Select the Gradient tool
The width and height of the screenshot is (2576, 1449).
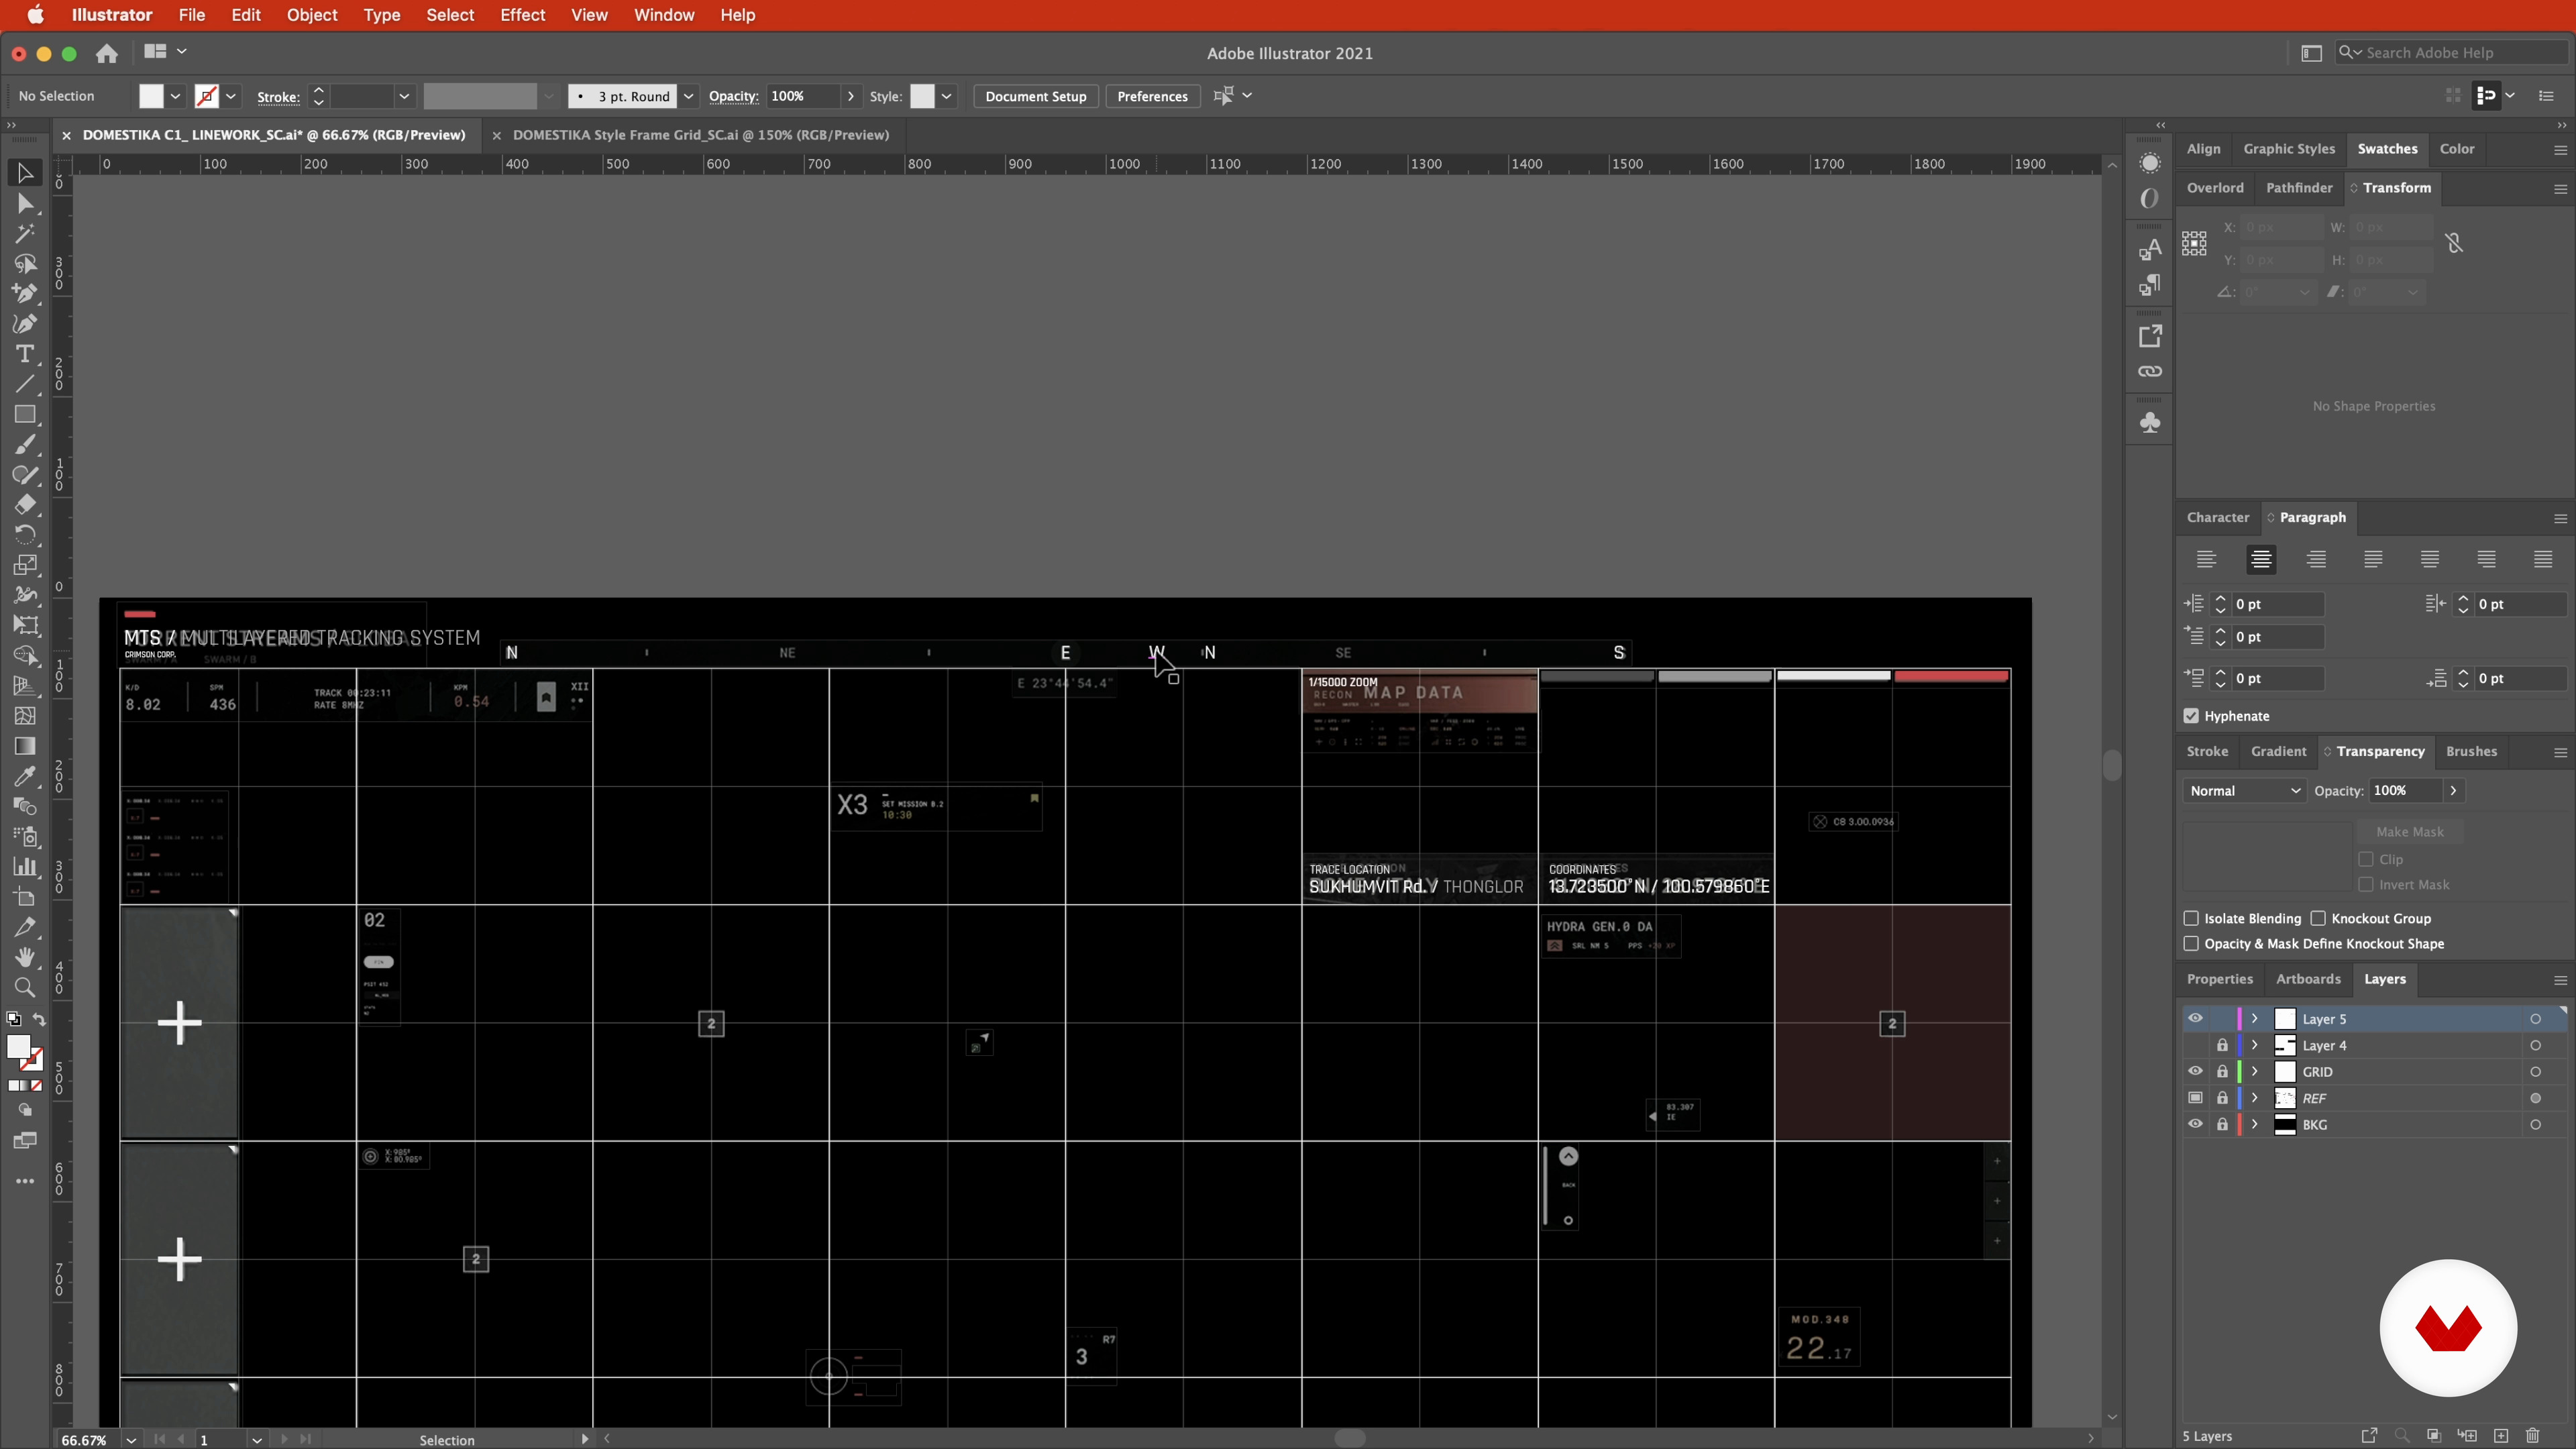pyautogui.click(x=25, y=746)
